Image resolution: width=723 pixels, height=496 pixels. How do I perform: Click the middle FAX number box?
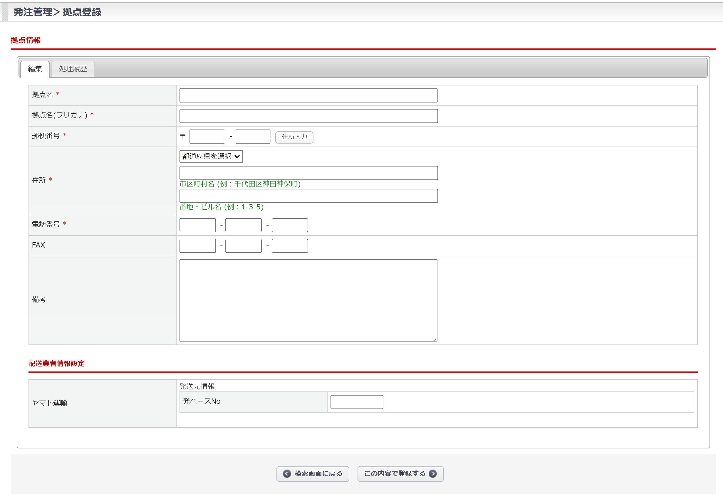(x=243, y=246)
